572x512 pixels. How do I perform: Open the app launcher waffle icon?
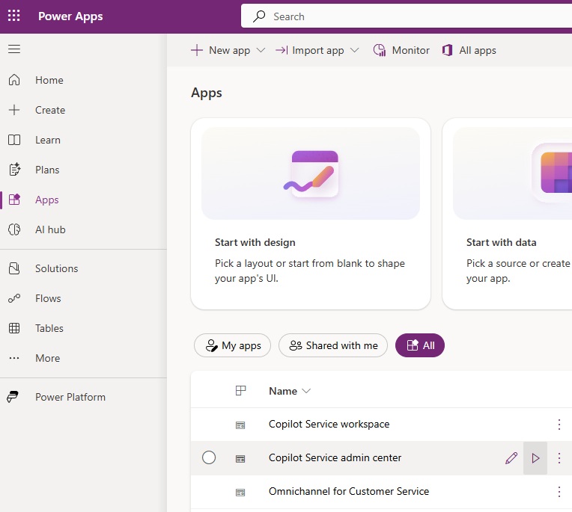coord(14,16)
